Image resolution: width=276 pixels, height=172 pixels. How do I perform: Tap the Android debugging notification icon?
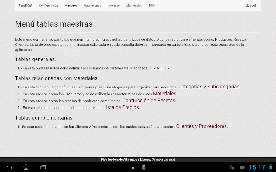[x=242, y=167]
